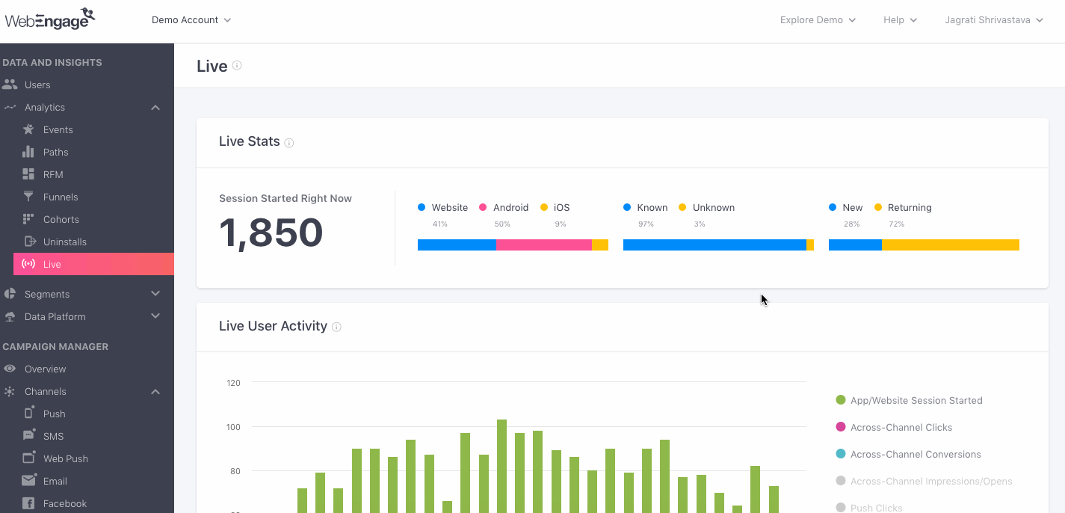1065x513 pixels.
Task: Click the Analytics trend icon
Action: tap(10, 107)
